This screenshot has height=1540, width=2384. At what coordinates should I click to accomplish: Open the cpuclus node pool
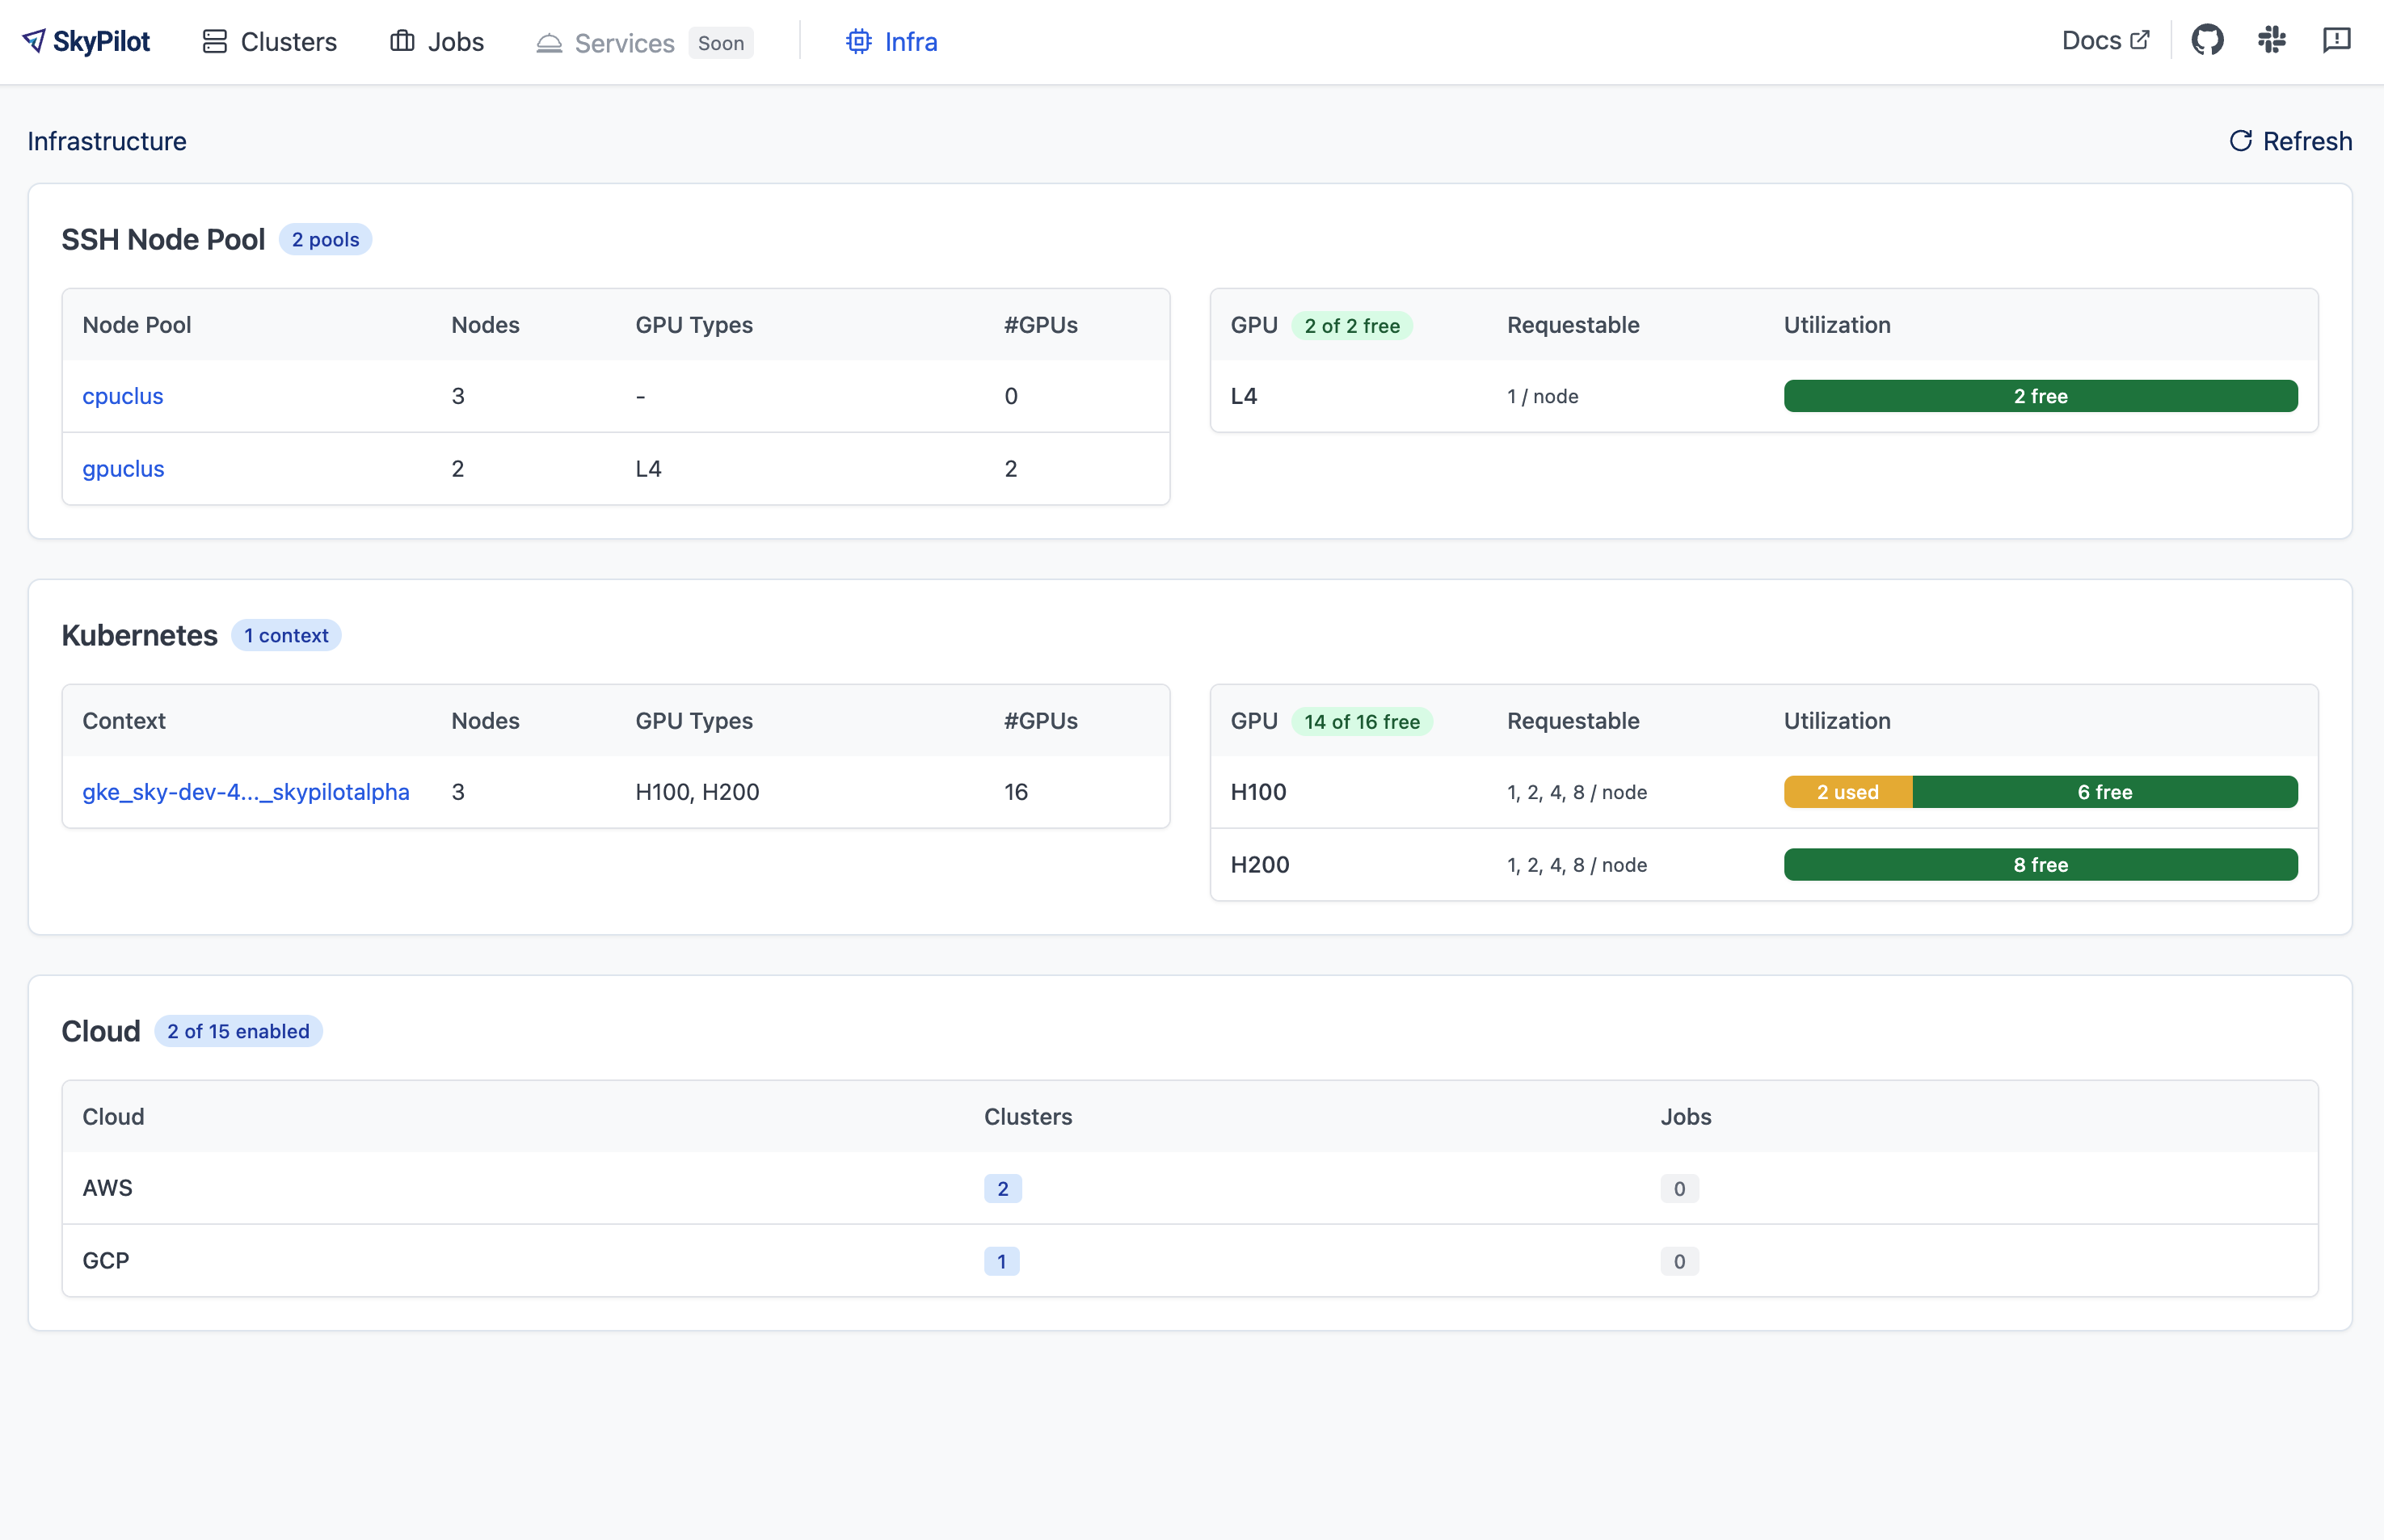(x=123, y=396)
